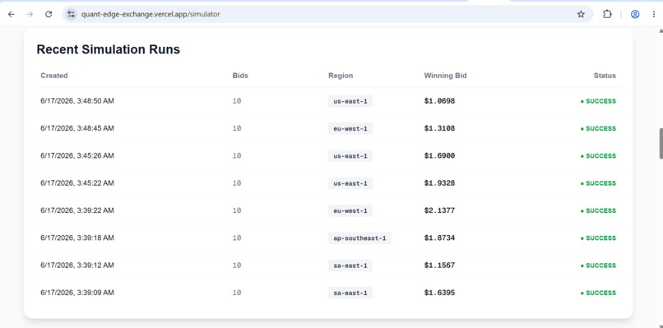
Task: Click the $2.1377 winning bid
Action: point(439,210)
